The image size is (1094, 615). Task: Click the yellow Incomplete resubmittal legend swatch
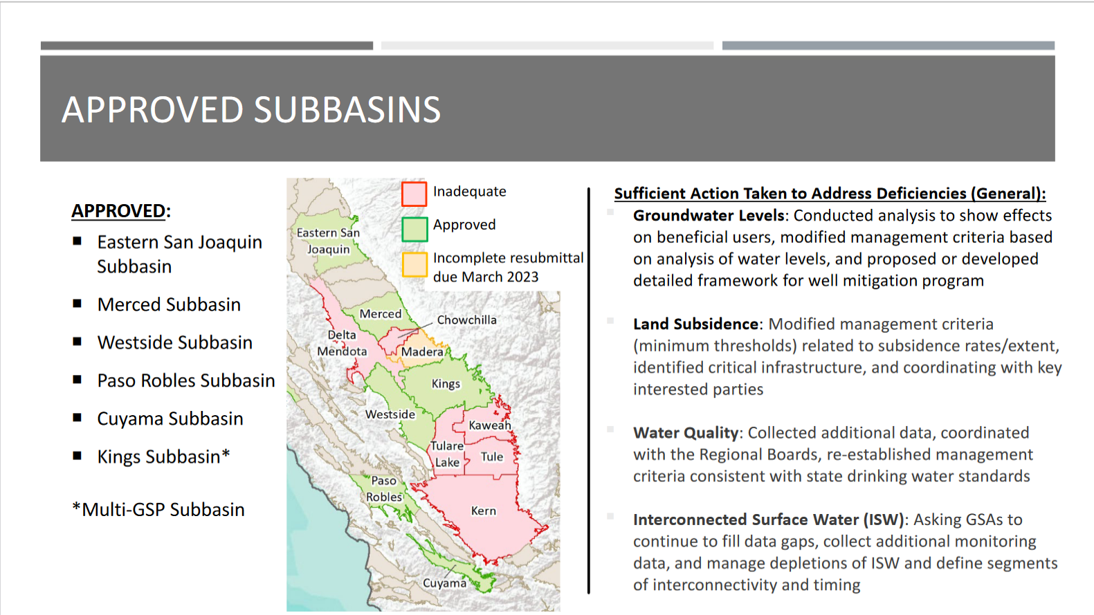(x=414, y=265)
